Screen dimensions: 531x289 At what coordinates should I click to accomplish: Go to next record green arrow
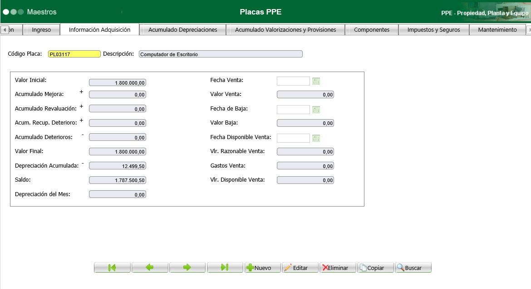[x=187, y=268]
